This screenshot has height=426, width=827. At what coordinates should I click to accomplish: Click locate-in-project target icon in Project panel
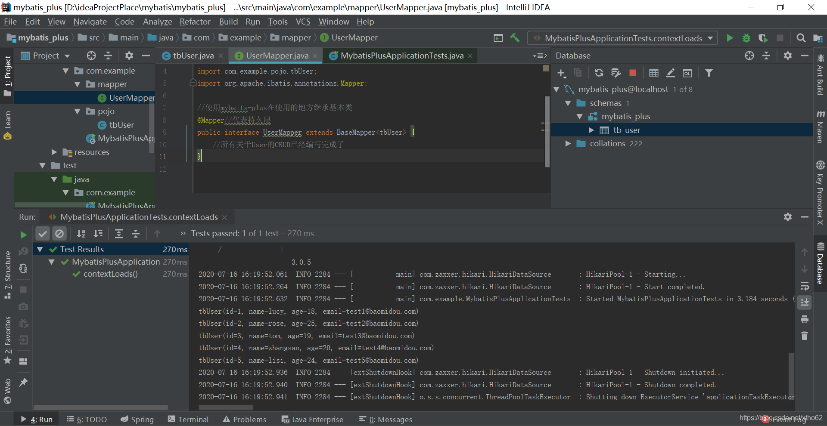(x=91, y=56)
